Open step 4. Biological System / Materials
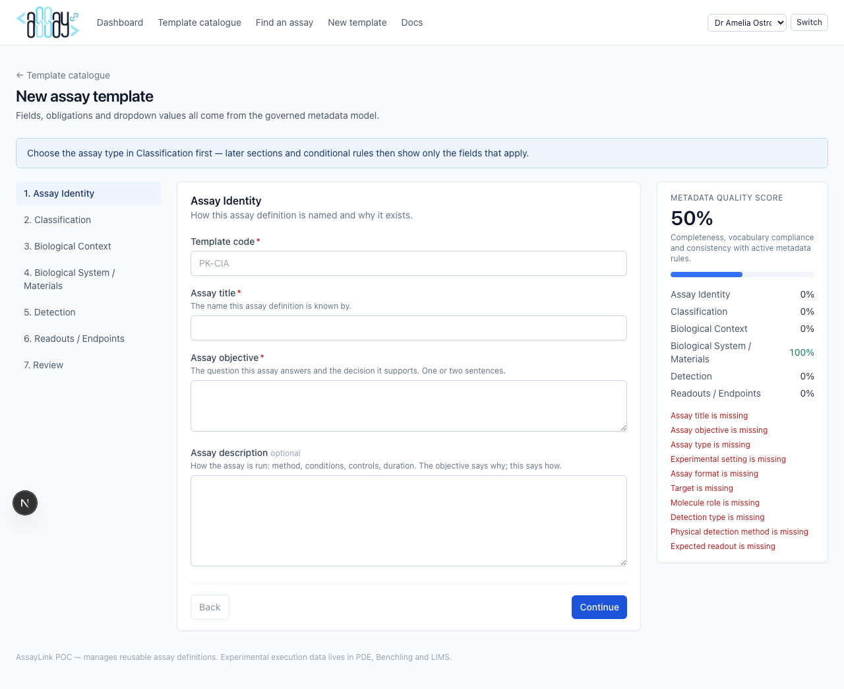This screenshot has width=844, height=689. 88,279
